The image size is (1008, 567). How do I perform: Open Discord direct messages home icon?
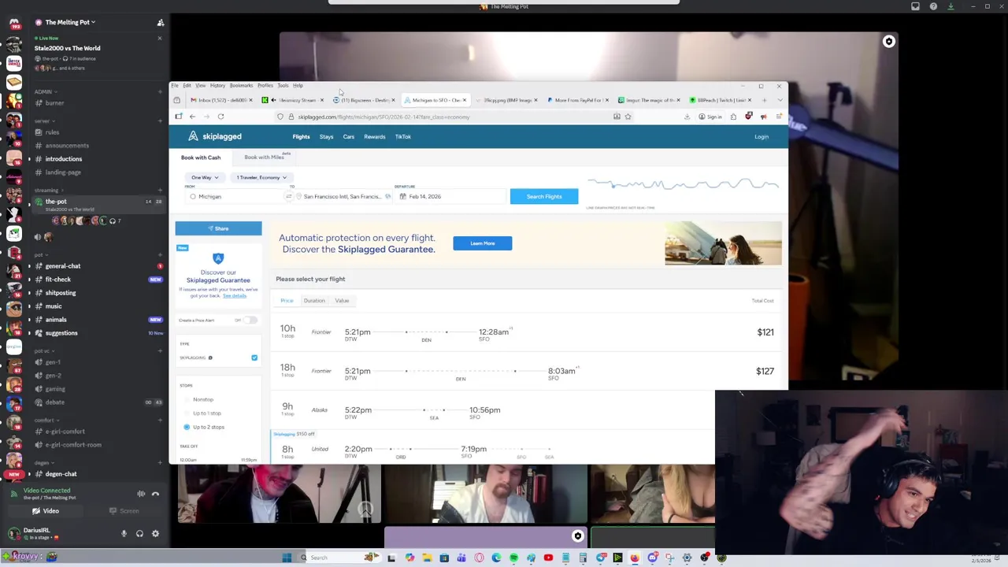(x=14, y=24)
